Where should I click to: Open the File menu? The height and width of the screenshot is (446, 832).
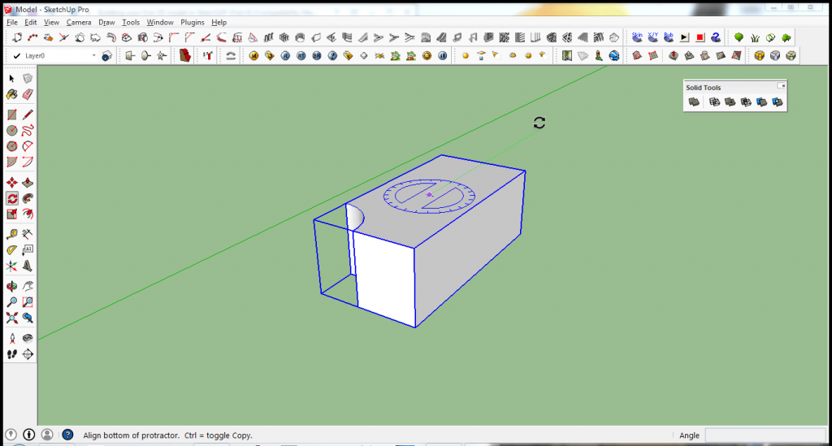click(11, 22)
